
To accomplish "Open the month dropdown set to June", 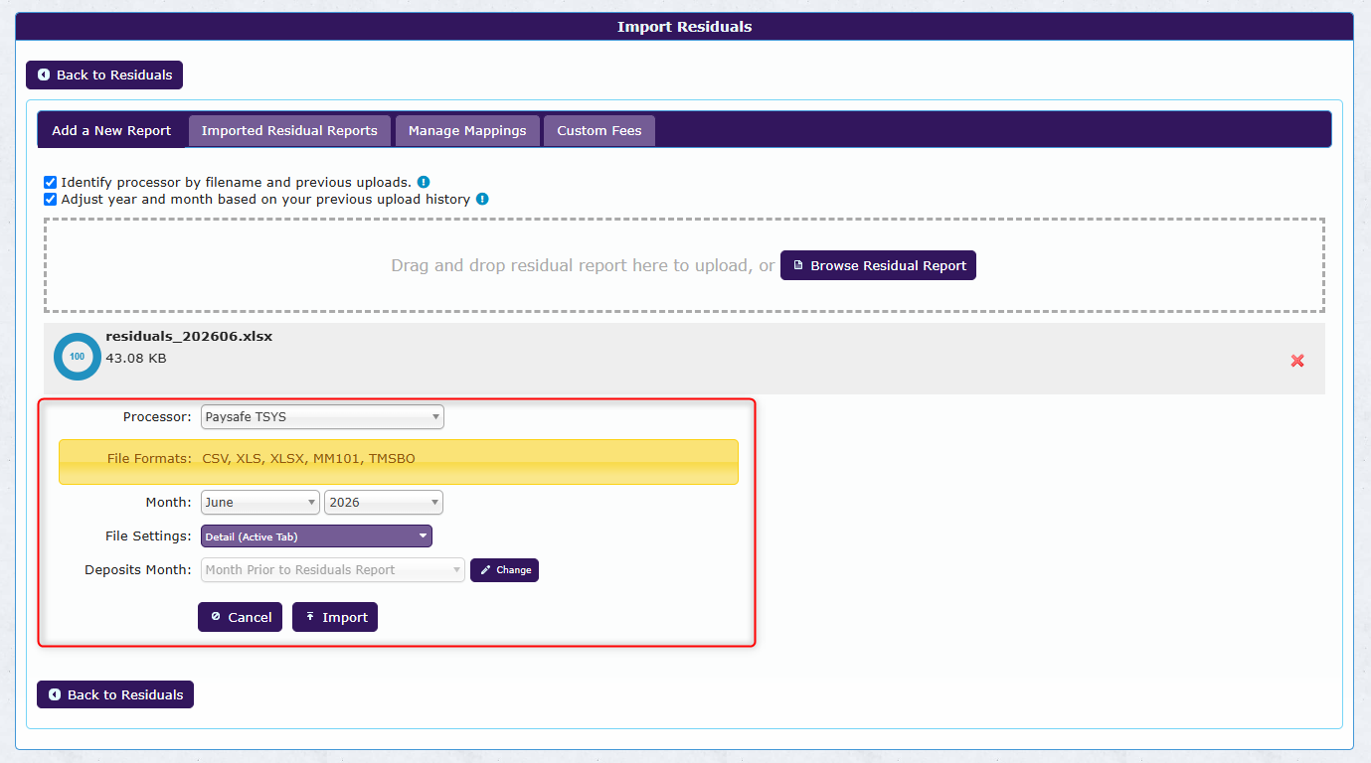I will 260,503.
